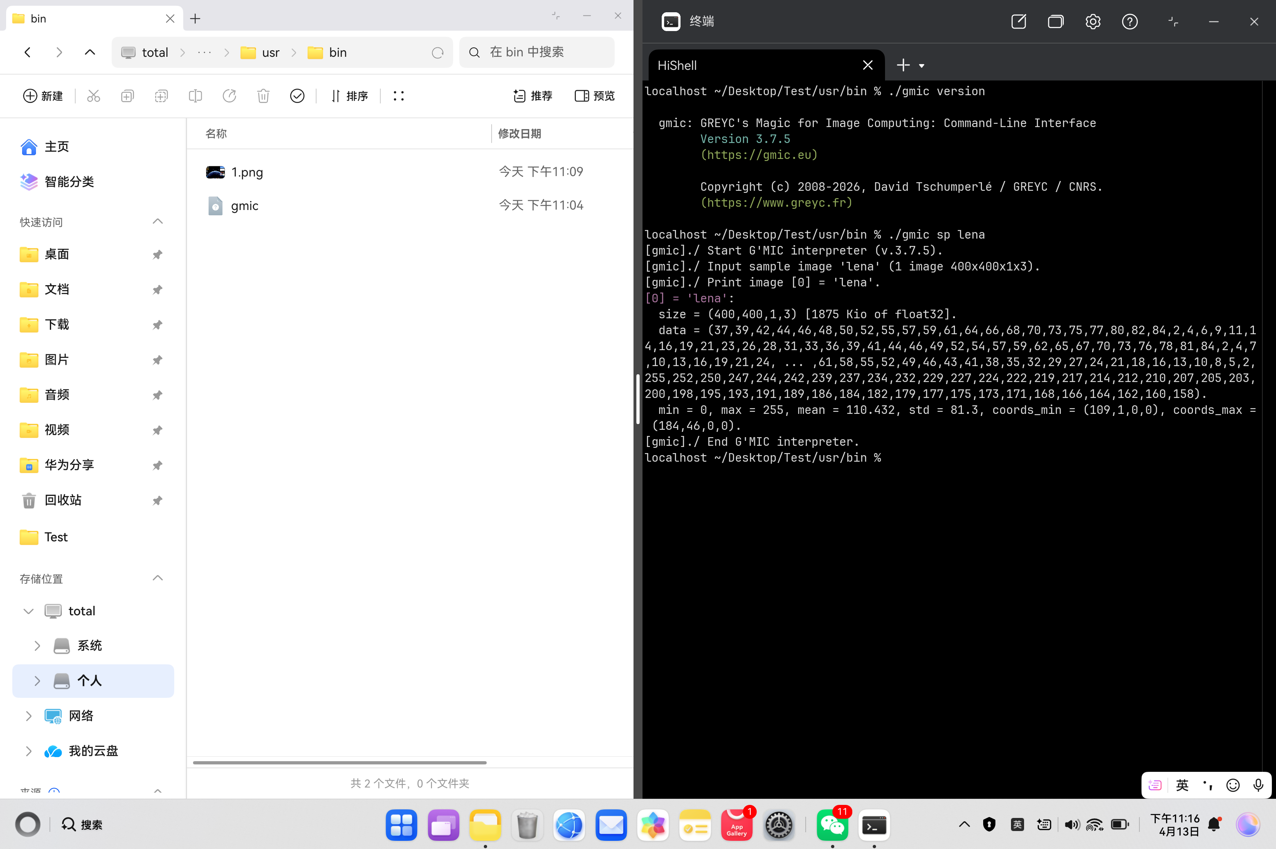
Task: Expand hidden path ellipsis in breadcrumb
Action: point(204,53)
